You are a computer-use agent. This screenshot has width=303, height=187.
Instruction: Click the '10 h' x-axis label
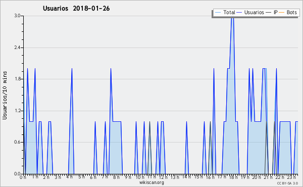click(140, 177)
